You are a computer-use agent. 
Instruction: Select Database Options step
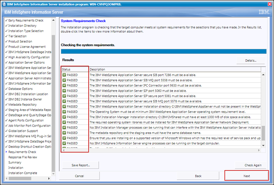pyautogui.click(x=20, y=89)
